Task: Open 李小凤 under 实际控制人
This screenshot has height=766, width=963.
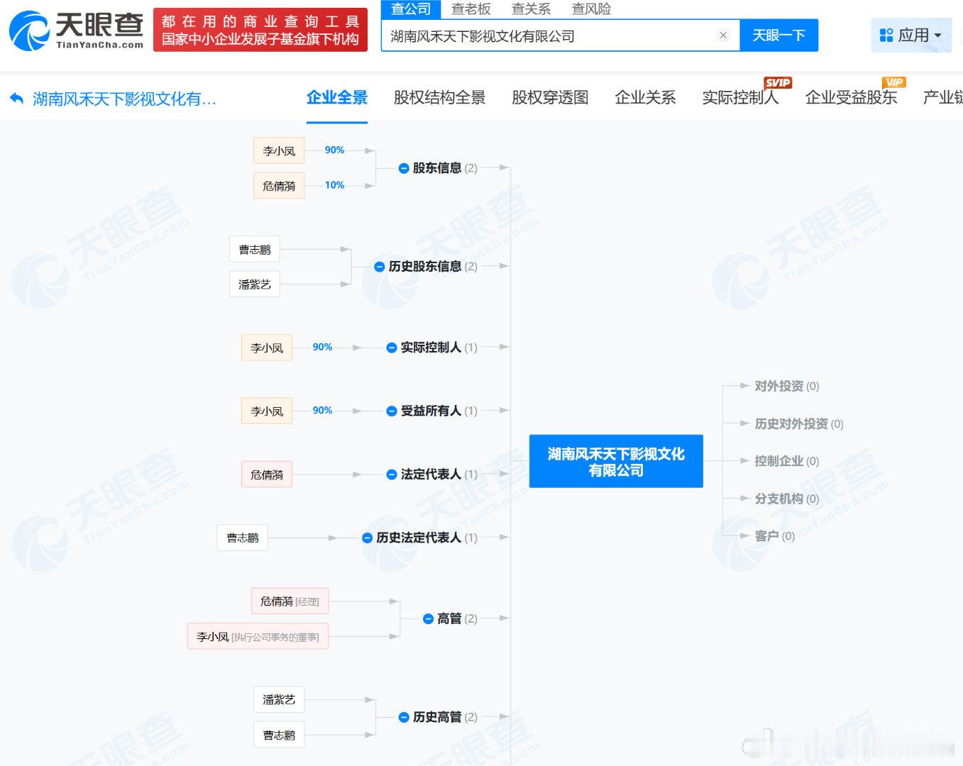Action: coord(267,348)
